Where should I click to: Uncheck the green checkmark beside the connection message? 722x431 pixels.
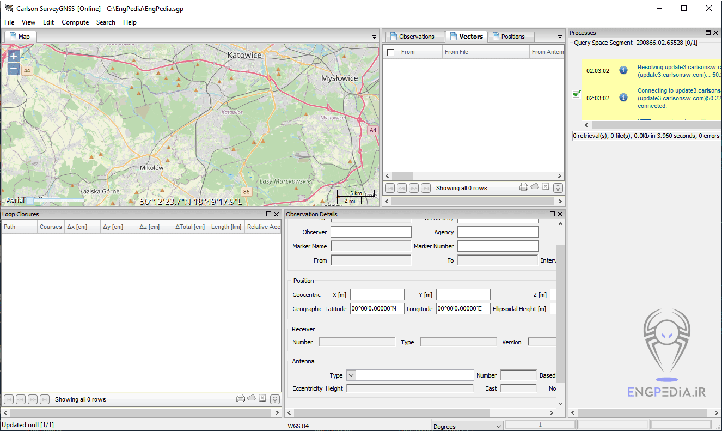pyautogui.click(x=576, y=94)
